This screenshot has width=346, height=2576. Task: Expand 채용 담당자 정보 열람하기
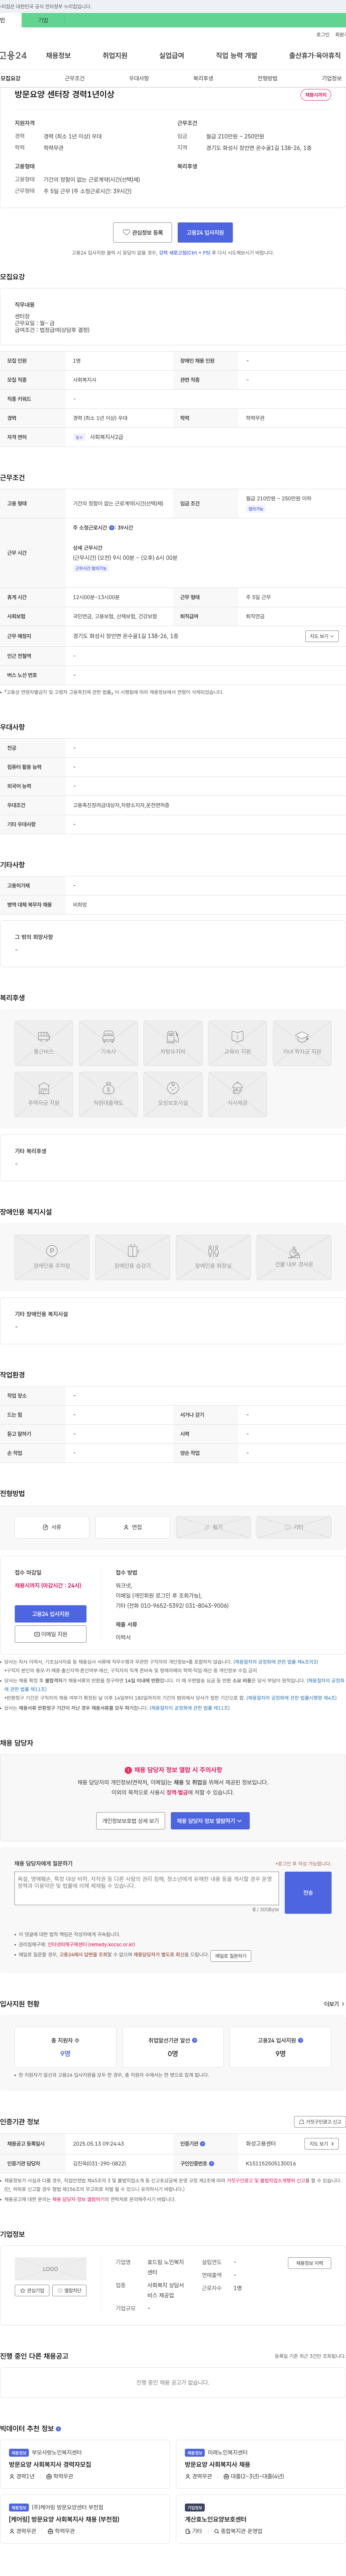coord(210,1821)
